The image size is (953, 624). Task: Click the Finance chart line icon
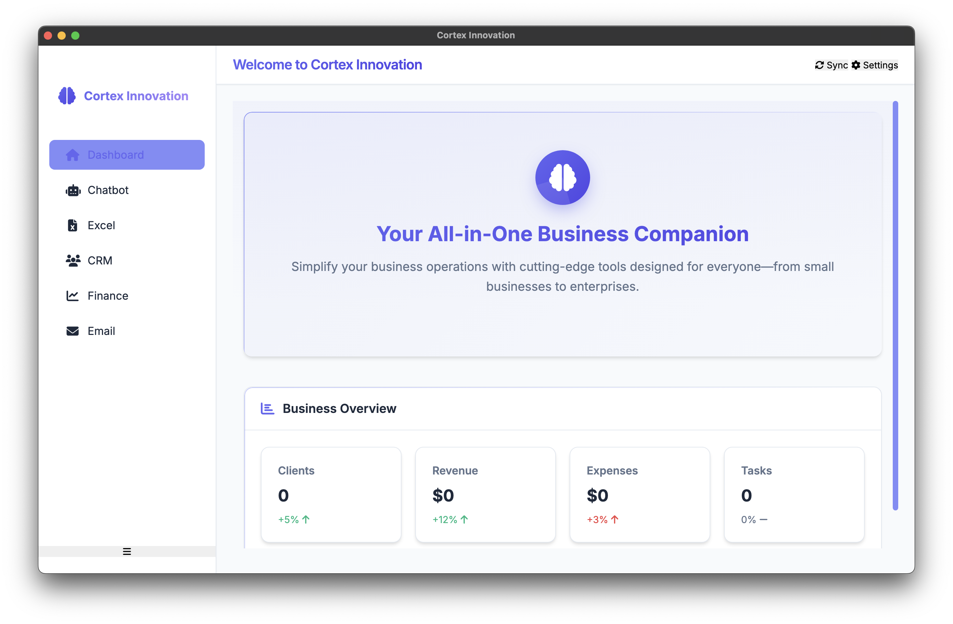(73, 296)
